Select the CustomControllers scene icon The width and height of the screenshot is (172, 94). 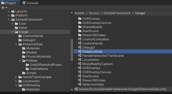pos(80,39)
